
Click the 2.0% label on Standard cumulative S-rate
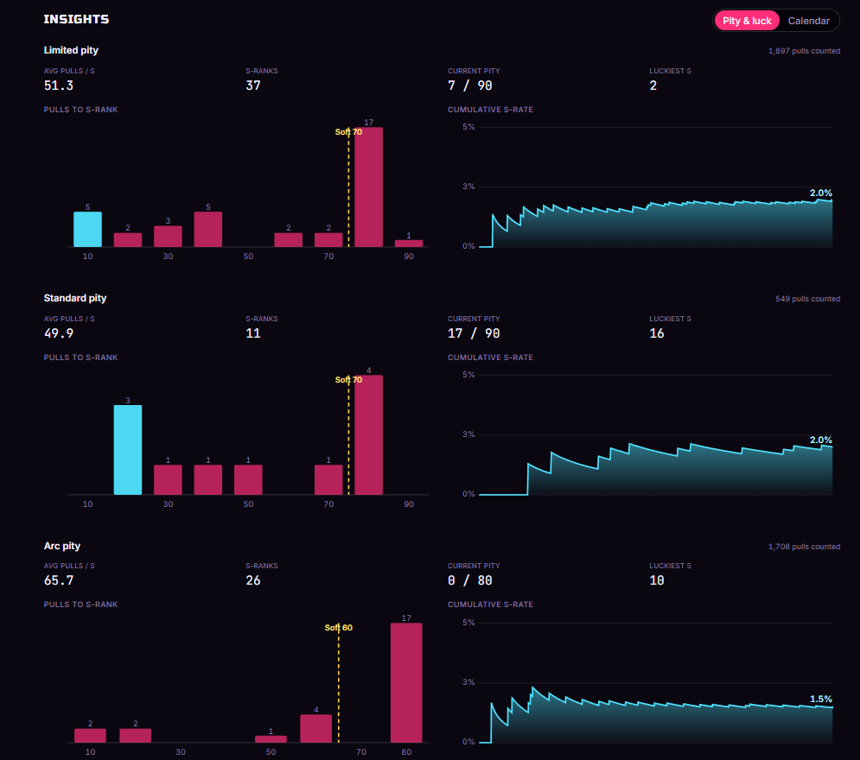click(820, 440)
